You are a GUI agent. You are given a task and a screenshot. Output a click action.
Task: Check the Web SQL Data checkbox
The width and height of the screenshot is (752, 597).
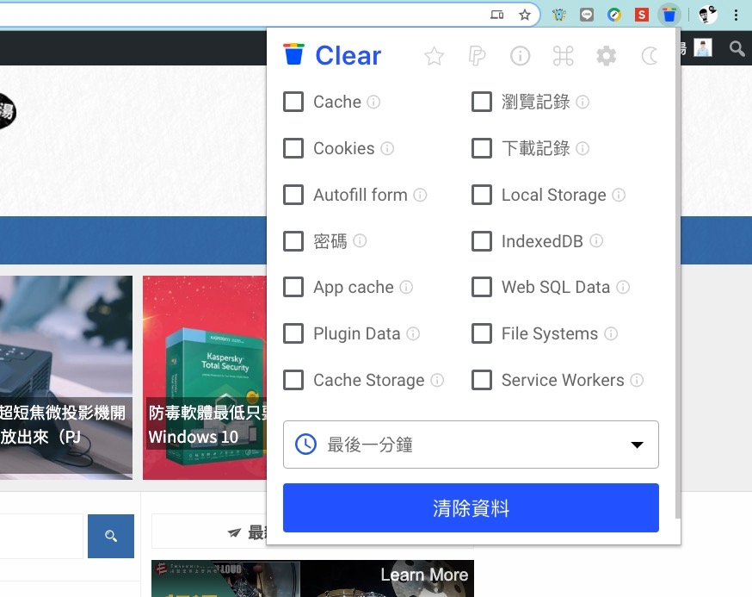pos(482,287)
